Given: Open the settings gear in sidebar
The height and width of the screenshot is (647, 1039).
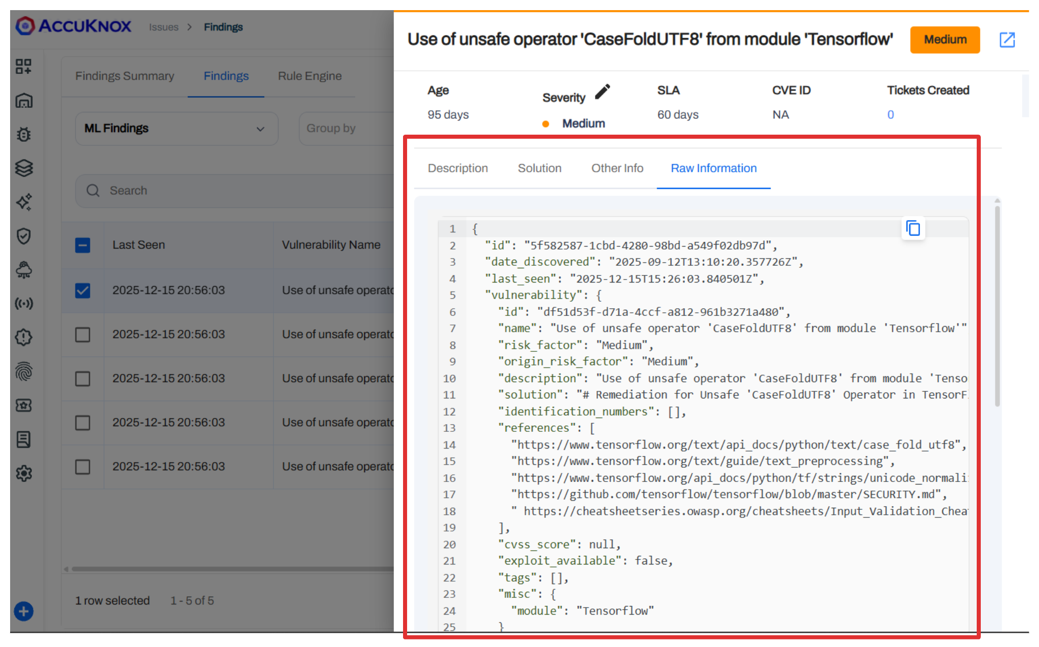Looking at the screenshot, I should (x=23, y=473).
